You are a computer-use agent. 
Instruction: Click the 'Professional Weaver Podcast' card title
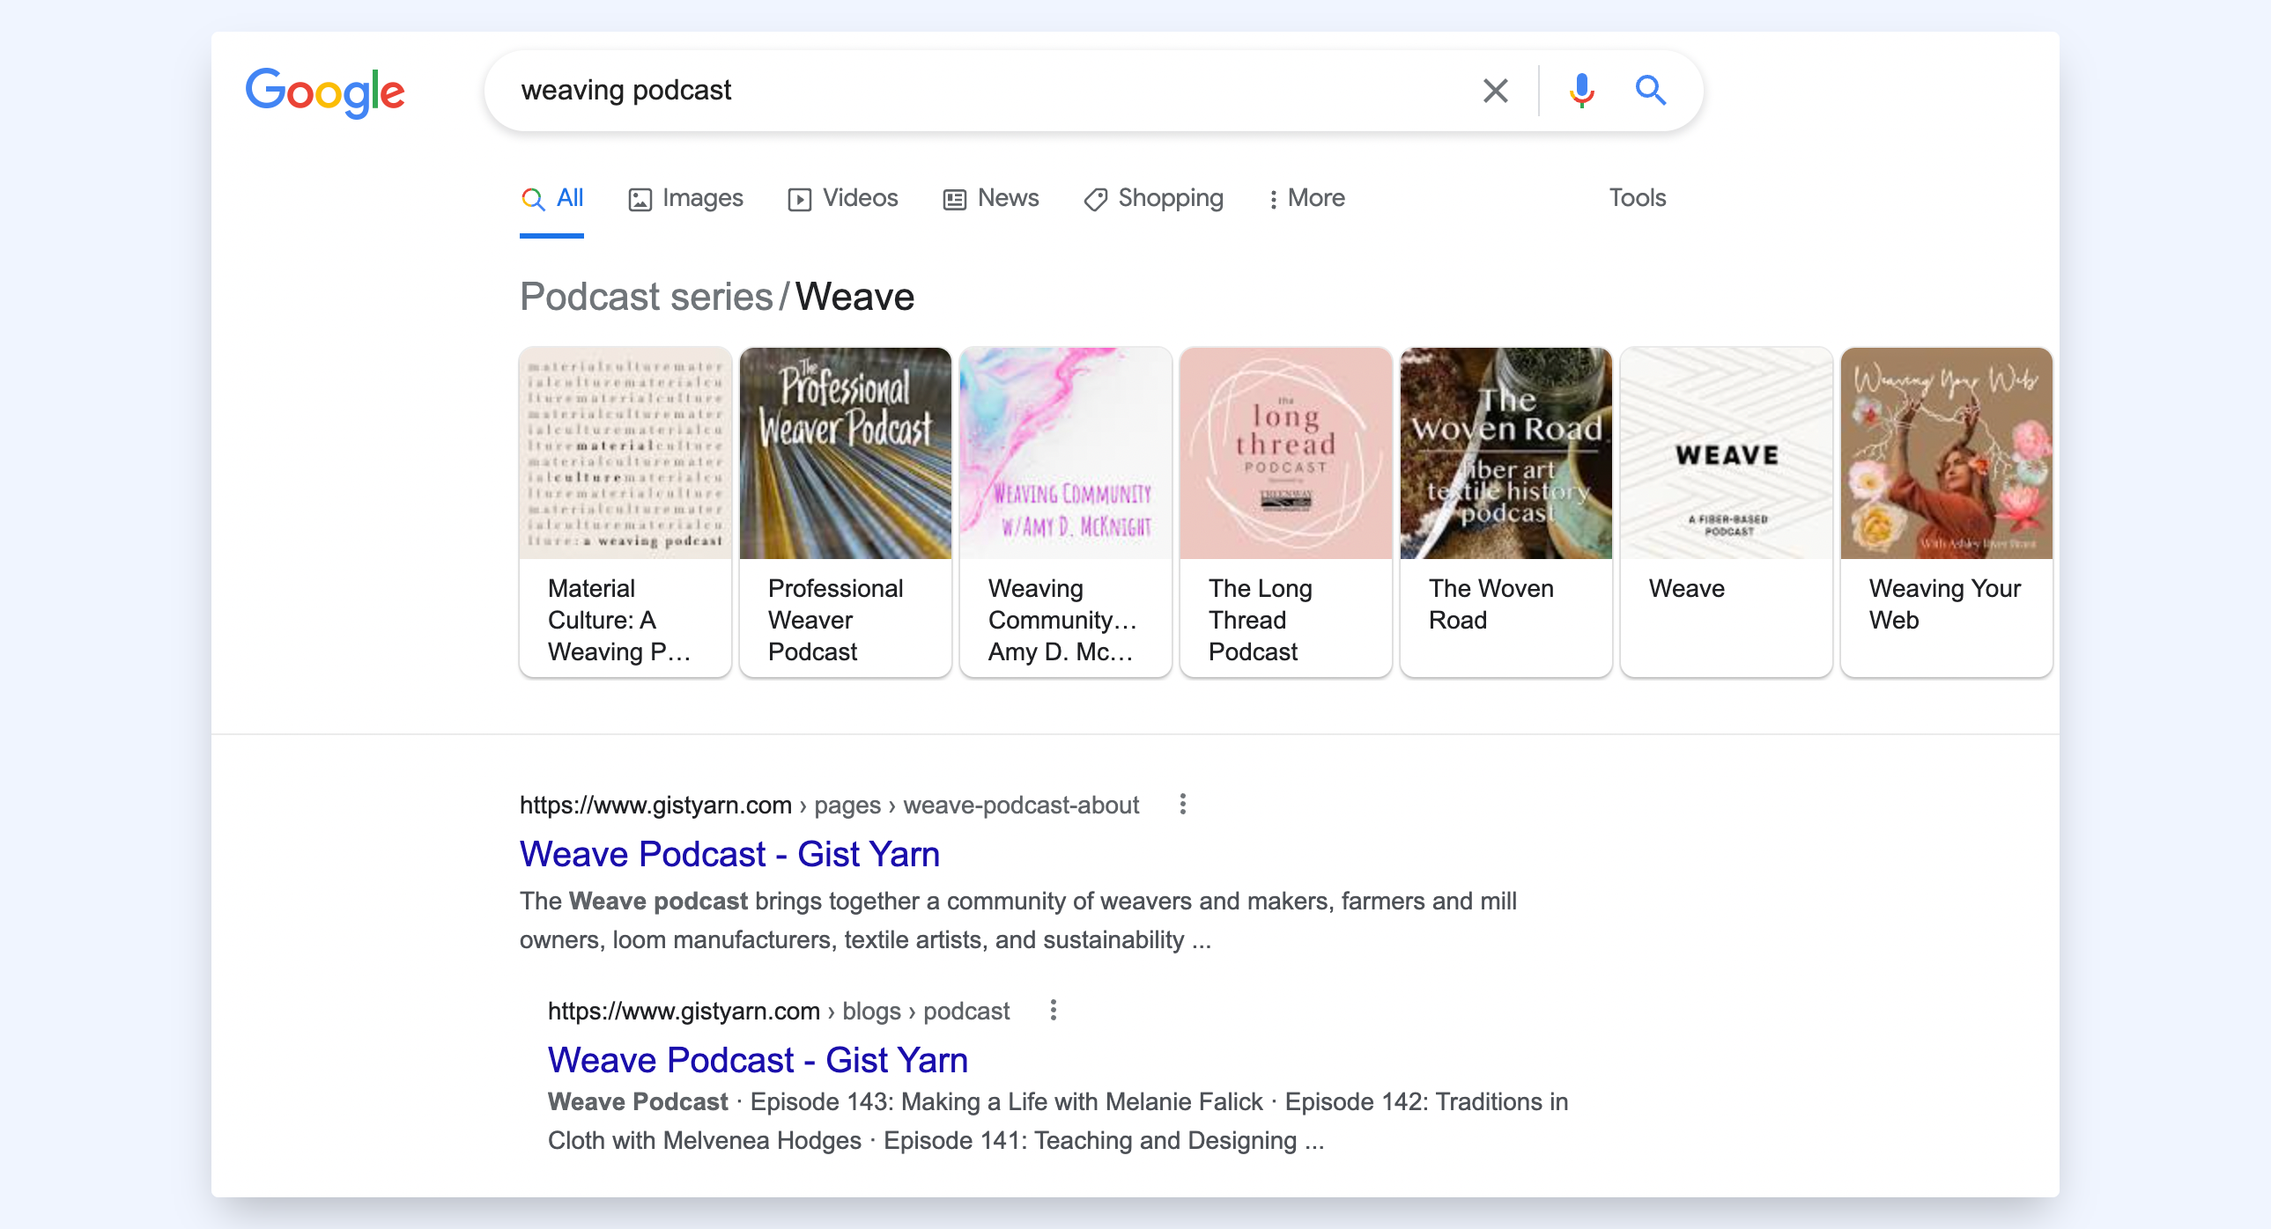[836, 621]
